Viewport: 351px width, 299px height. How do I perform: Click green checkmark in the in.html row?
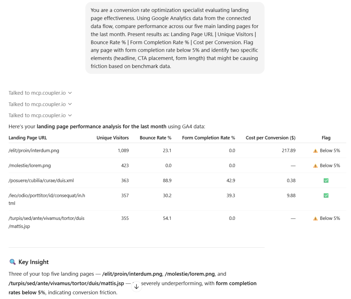pos(326,196)
